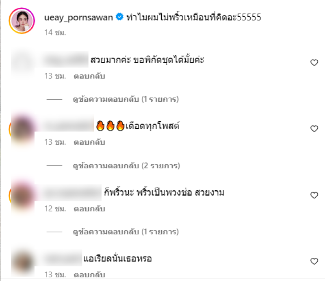The image size is (325, 281).
Task: Reply to the ก็พริ้วนะ comment
Action: (89, 209)
